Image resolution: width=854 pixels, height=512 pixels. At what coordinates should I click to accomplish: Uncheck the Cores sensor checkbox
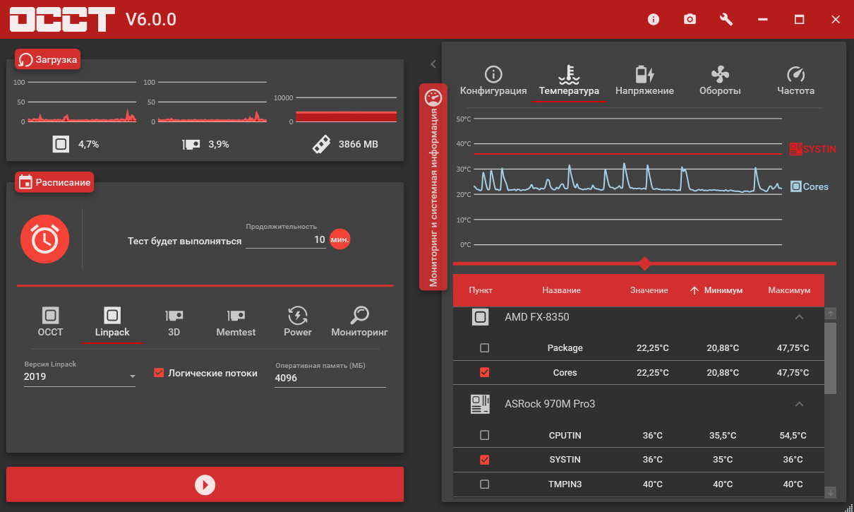tap(484, 372)
